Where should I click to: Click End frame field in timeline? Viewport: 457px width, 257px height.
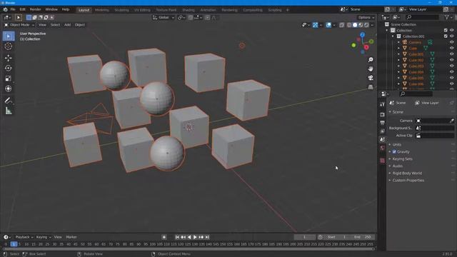pos(363,237)
